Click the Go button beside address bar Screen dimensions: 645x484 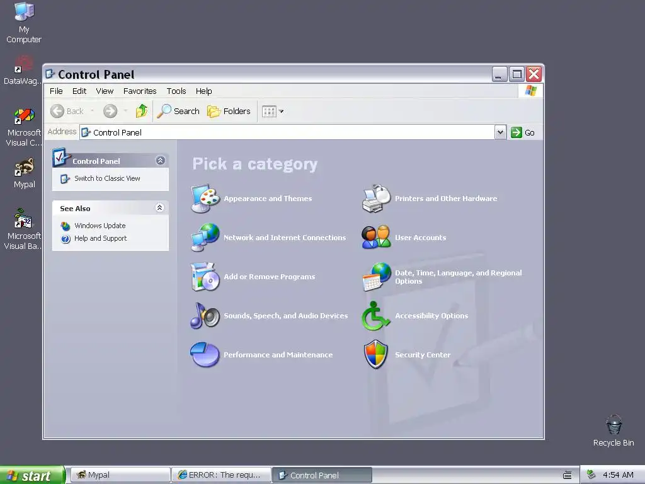coord(523,132)
